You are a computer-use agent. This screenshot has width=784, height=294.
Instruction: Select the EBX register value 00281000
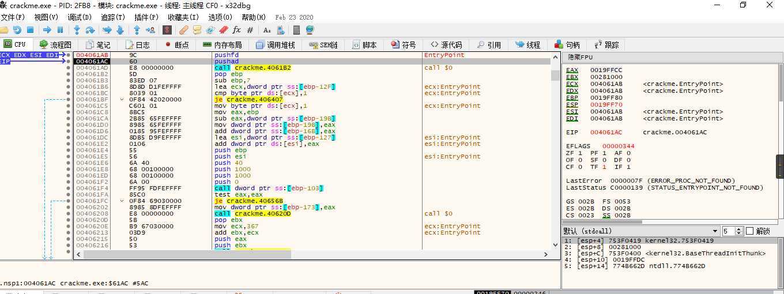click(x=606, y=77)
